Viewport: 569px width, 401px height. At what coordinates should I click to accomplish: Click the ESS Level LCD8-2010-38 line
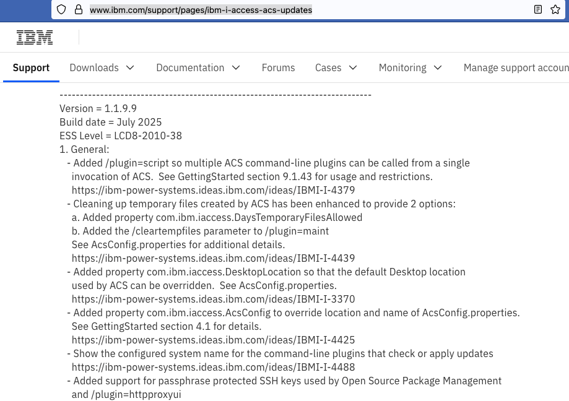(121, 136)
